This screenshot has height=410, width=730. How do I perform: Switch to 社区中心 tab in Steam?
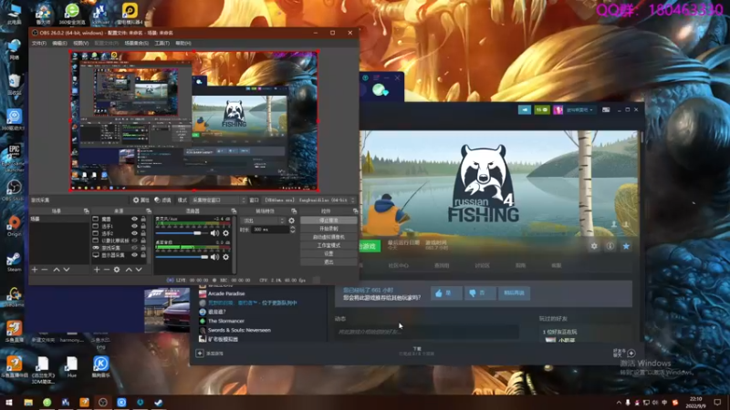point(399,265)
